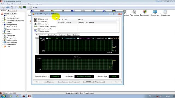
Task: Open the Конфигурация icon in the main pane
Action: point(155,13)
